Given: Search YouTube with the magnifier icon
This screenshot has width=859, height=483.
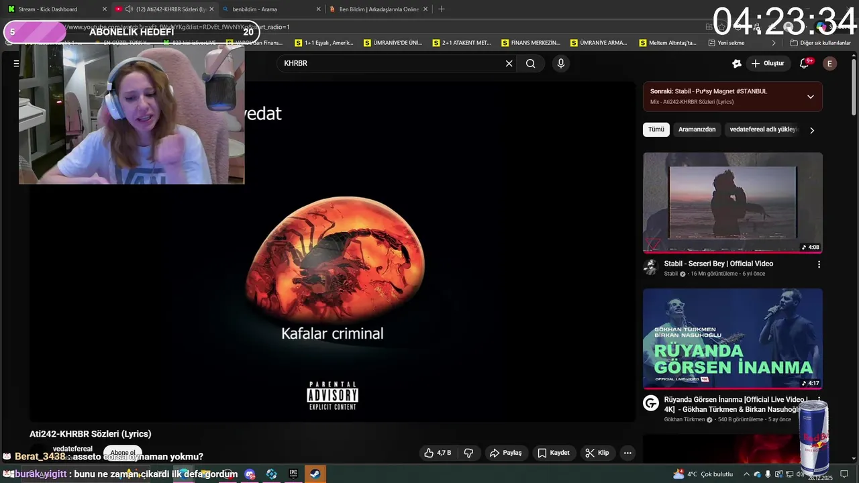Looking at the screenshot, I should pos(530,63).
